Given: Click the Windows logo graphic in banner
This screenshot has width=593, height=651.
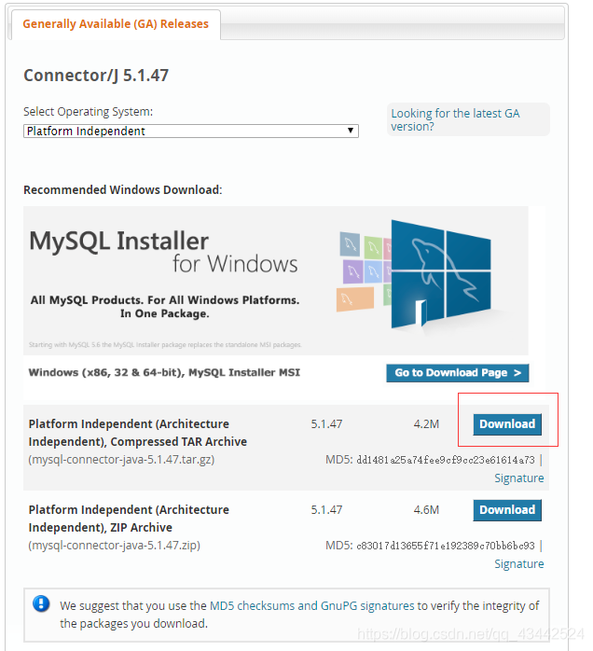Looking at the screenshot, I should pyautogui.click(x=441, y=274).
